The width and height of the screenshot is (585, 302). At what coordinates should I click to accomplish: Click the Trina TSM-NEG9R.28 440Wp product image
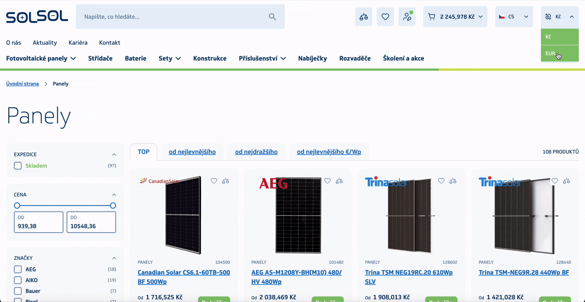tap(526, 215)
